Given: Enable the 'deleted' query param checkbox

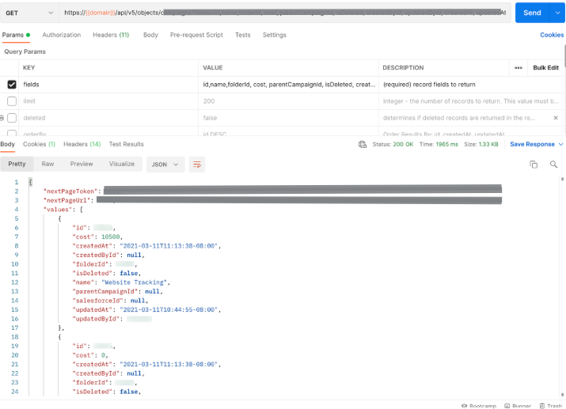Looking at the screenshot, I should (12, 118).
